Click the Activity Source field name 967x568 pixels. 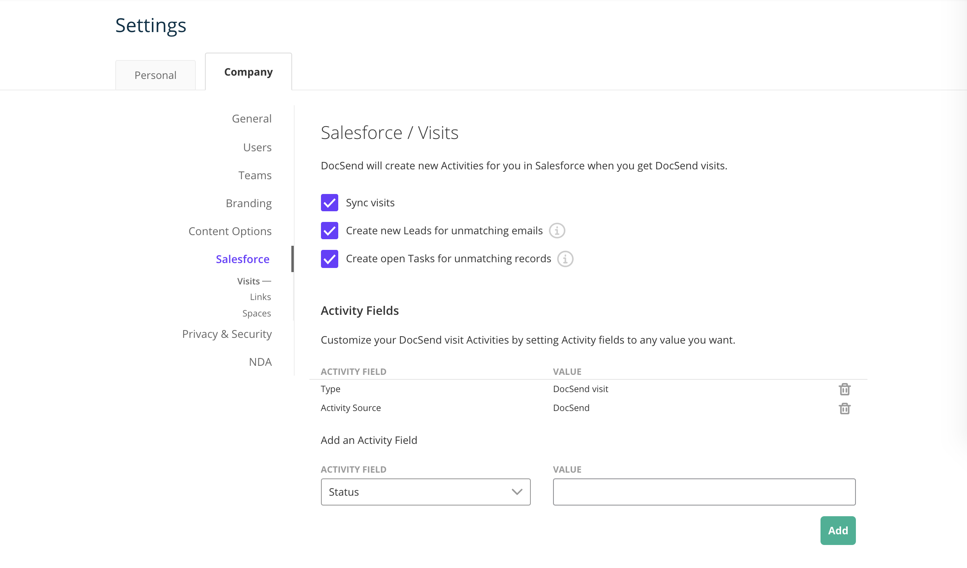pyautogui.click(x=351, y=408)
